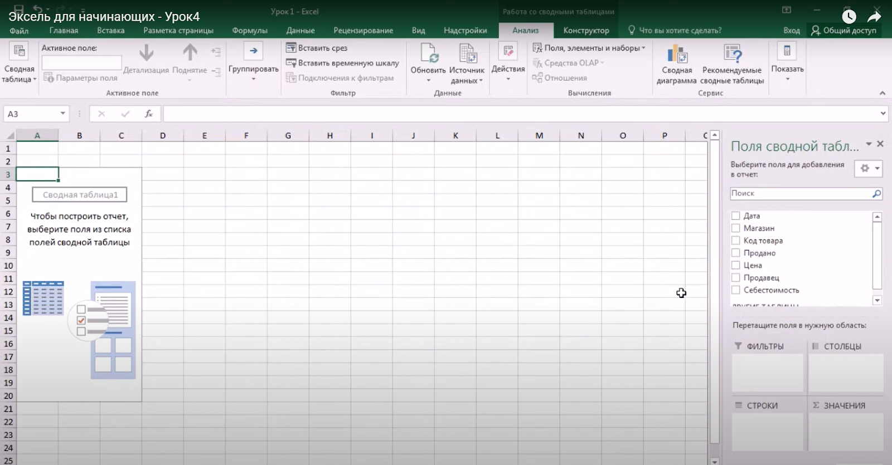Check the Цена field checkbox
Viewport: 892px width, 465px height.
tap(736, 265)
